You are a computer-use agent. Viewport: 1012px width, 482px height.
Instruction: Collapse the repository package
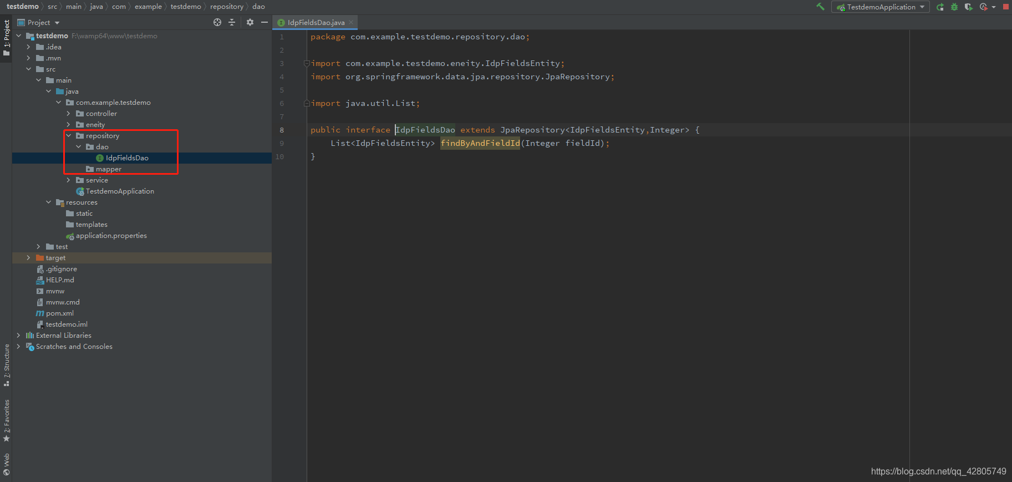pos(69,135)
